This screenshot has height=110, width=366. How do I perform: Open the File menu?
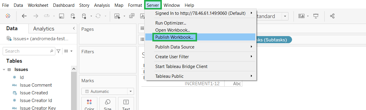coord(5,5)
